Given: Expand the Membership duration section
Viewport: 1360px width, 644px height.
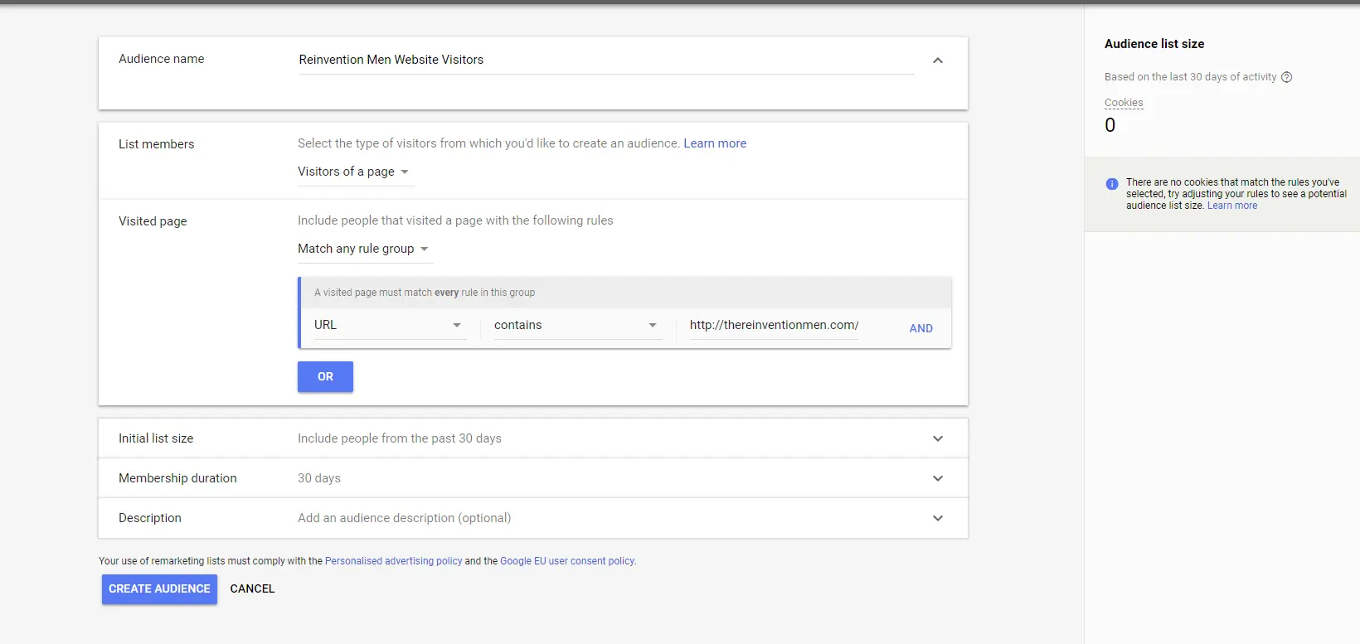Looking at the screenshot, I should tap(937, 478).
